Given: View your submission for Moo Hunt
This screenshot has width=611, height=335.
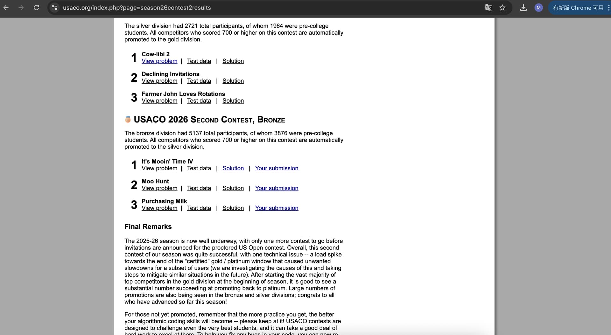Looking at the screenshot, I should (277, 188).
